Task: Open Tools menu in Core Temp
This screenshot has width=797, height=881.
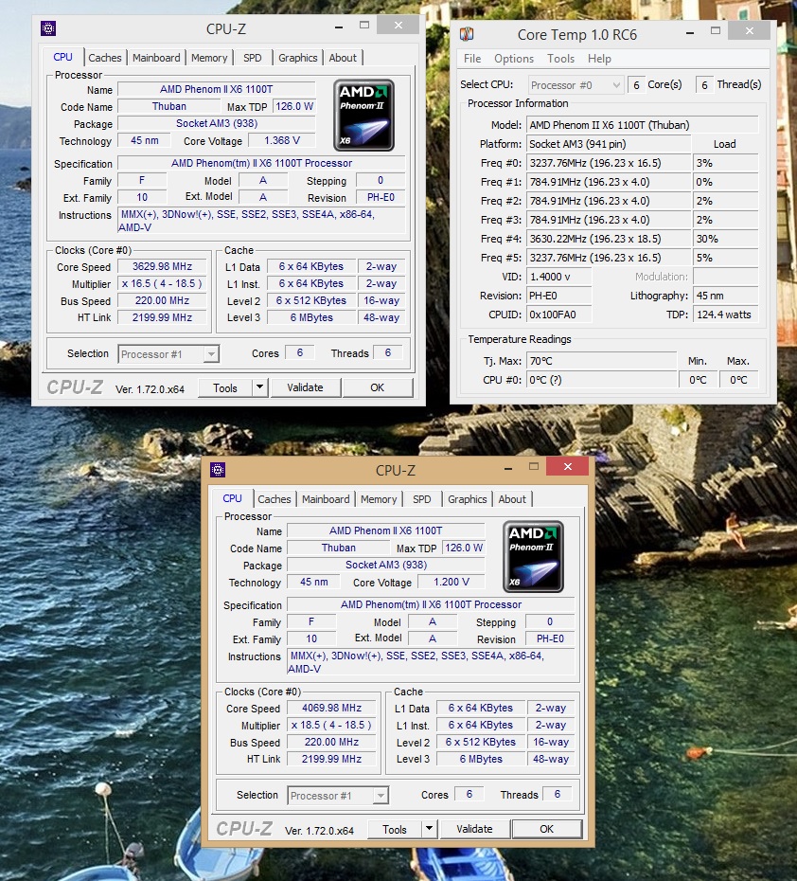Action: 560,59
